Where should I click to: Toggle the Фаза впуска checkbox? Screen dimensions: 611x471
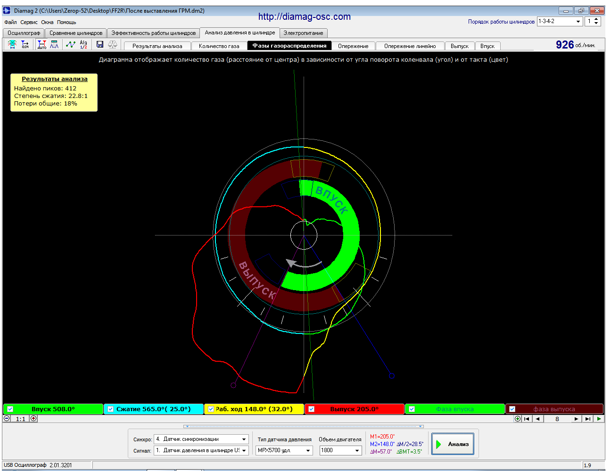point(412,409)
